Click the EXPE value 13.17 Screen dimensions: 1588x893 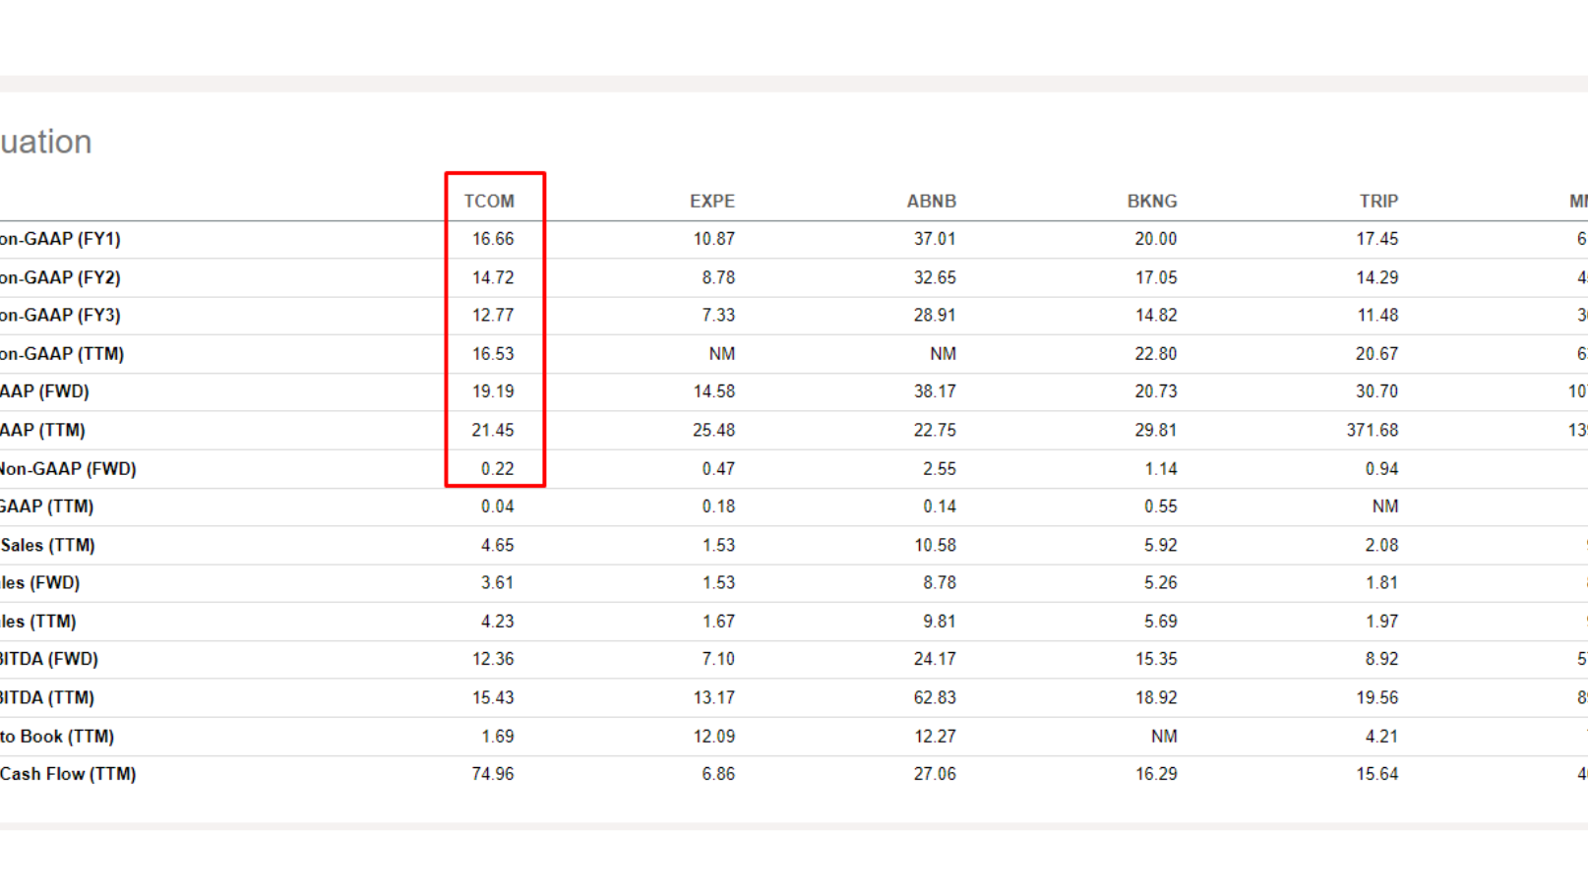714,697
